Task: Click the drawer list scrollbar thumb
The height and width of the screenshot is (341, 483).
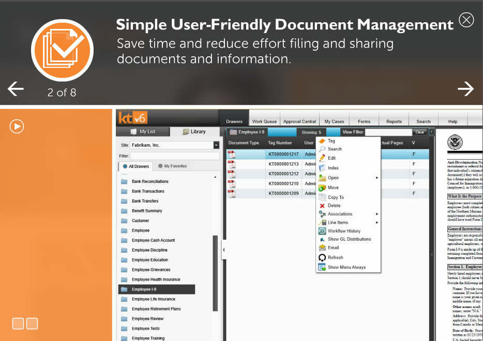Action: click(215, 273)
